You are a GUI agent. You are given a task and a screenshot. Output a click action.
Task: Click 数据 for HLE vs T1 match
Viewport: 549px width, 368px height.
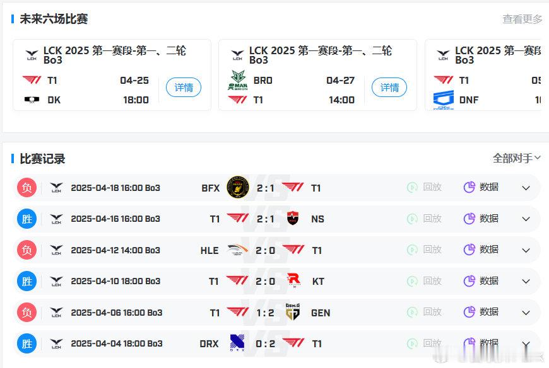click(x=481, y=250)
